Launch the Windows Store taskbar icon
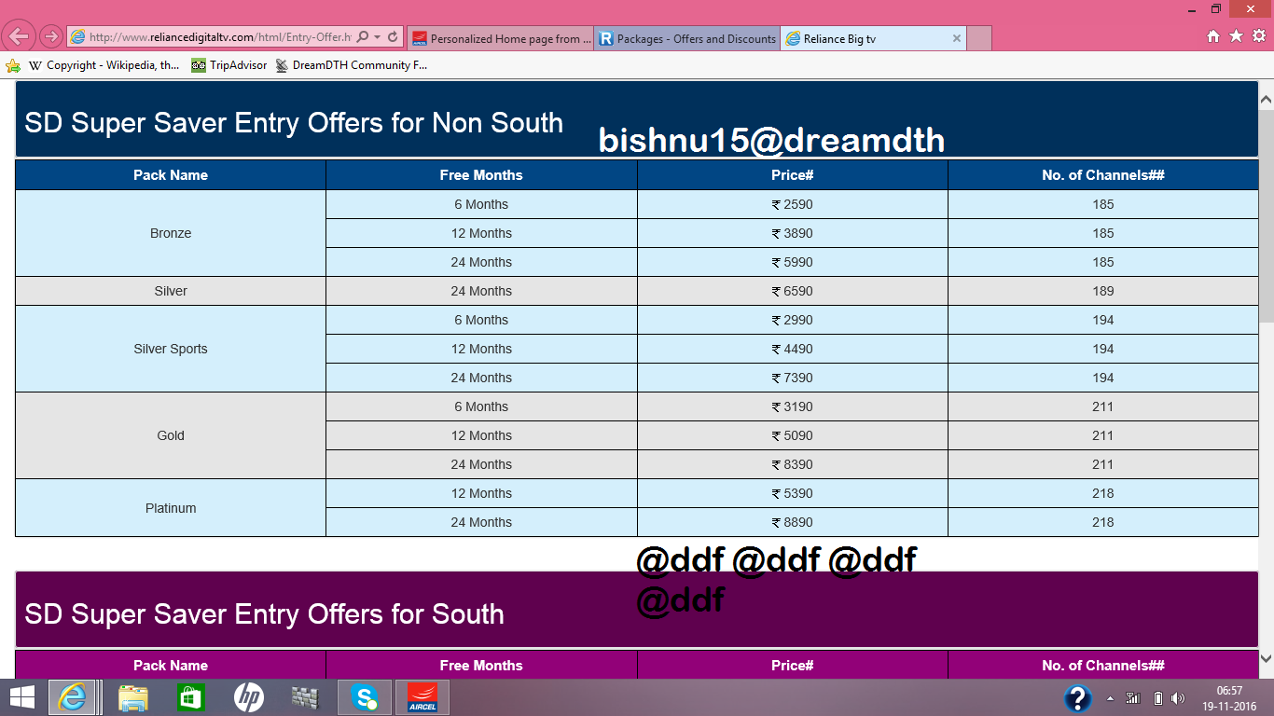1274x716 pixels. (x=190, y=697)
